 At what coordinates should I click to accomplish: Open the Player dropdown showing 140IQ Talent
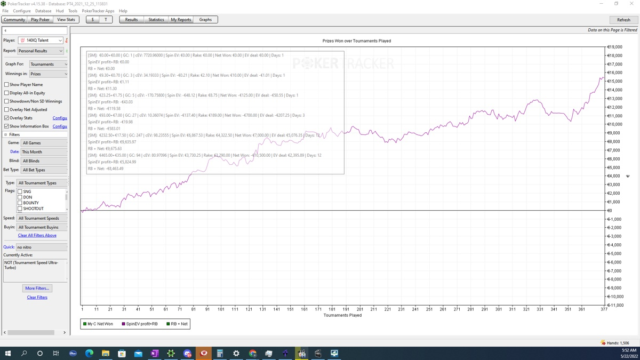pyautogui.click(x=41, y=41)
